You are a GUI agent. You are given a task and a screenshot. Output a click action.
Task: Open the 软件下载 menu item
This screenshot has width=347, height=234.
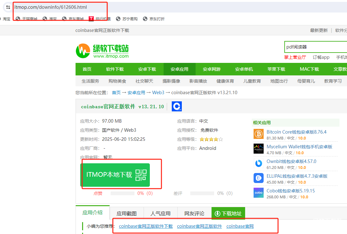tap(115, 69)
